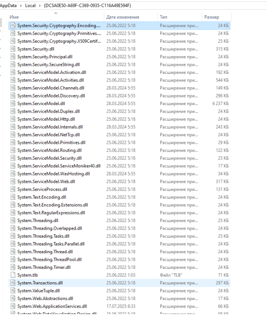267x316 pixels.
Task: Select System.Text.Encoding.Extensions.dll file name
Action: tap(53, 205)
